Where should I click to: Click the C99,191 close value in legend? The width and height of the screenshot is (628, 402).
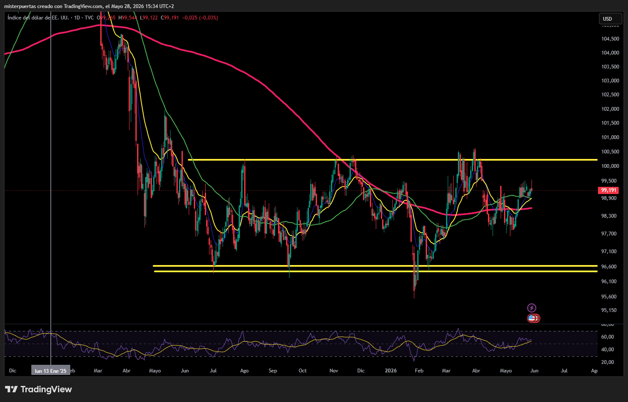pos(171,18)
